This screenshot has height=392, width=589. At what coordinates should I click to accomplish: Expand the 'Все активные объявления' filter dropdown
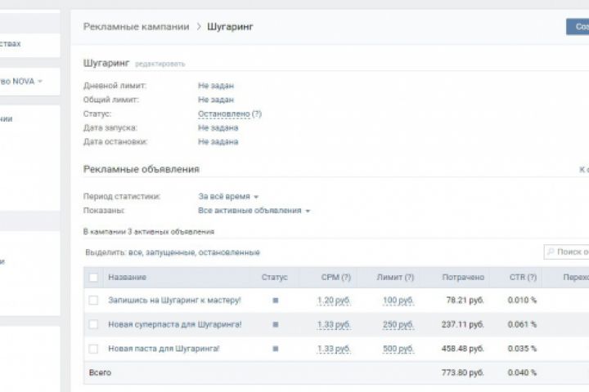point(254,211)
